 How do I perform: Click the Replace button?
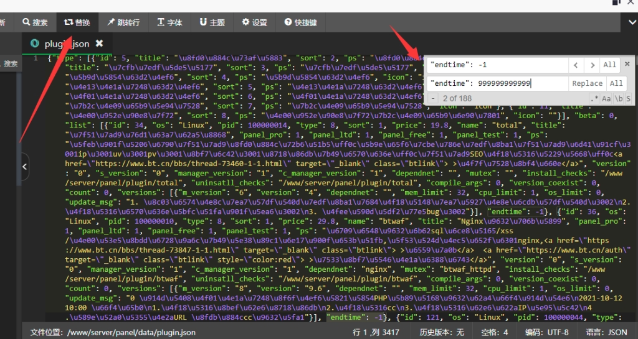click(587, 83)
